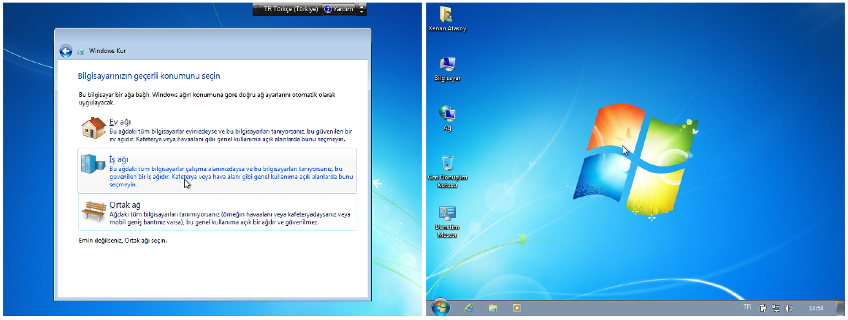Open Windows Explorer folder on the taskbar
Screen dimensions: 848x320
(x=493, y=308)
